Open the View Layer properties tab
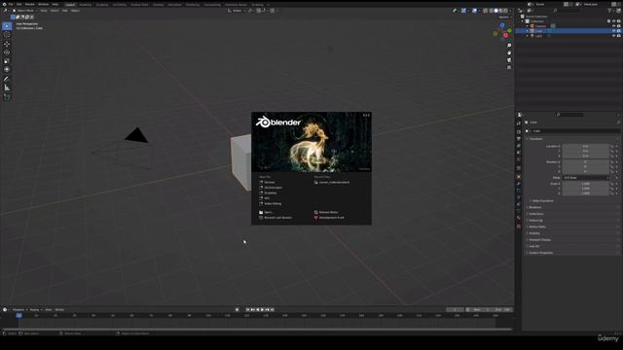The width and height of the screenshot is (623, 350). coord(519,146)
